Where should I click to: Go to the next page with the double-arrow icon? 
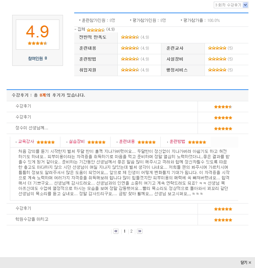[x=140, y=231]
